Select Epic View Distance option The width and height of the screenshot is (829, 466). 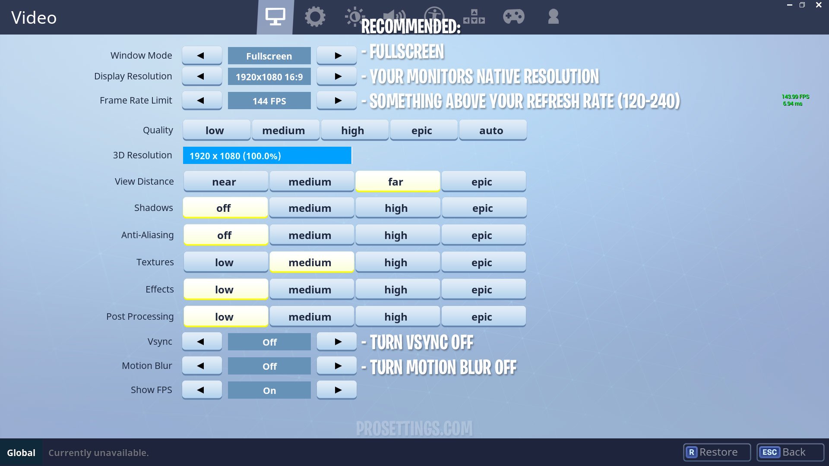click(x=482, y=181)
